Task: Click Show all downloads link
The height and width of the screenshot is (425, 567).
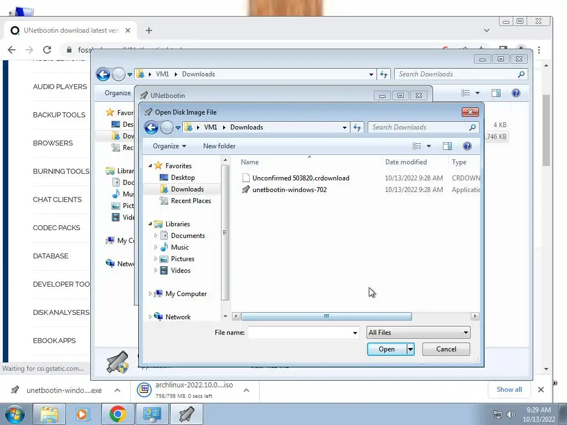Action: pos(509,389)
